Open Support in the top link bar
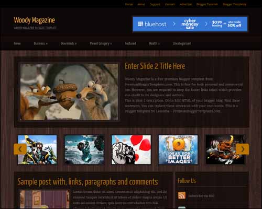 155,4
